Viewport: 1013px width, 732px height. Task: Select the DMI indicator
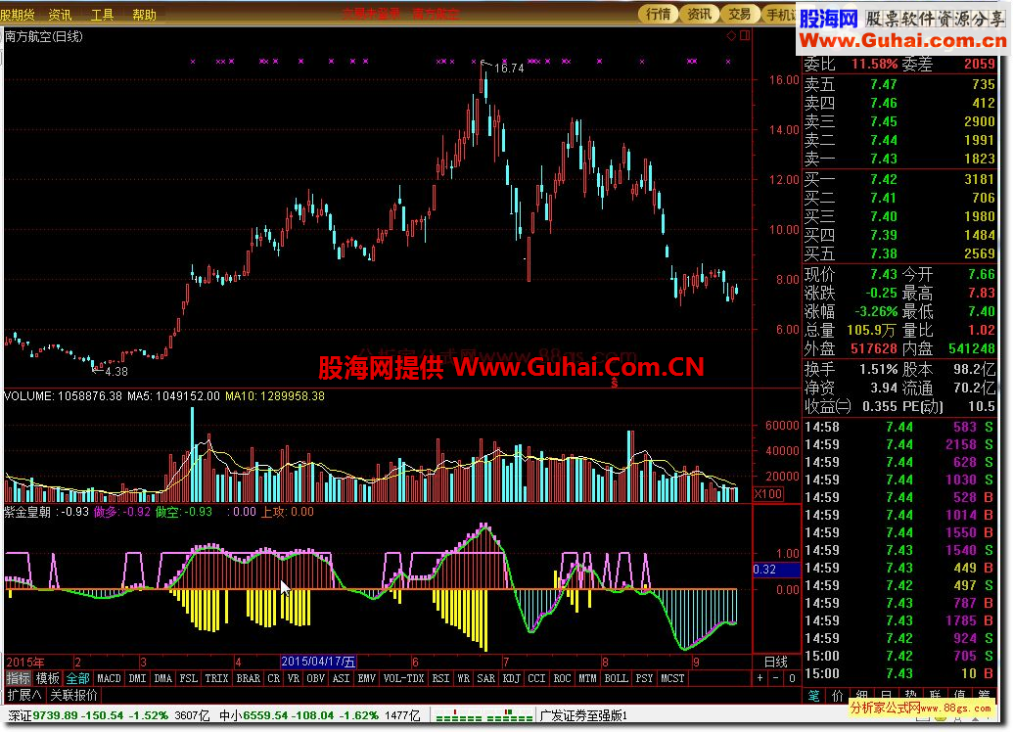pyautogui.click(x=137, y=678)
